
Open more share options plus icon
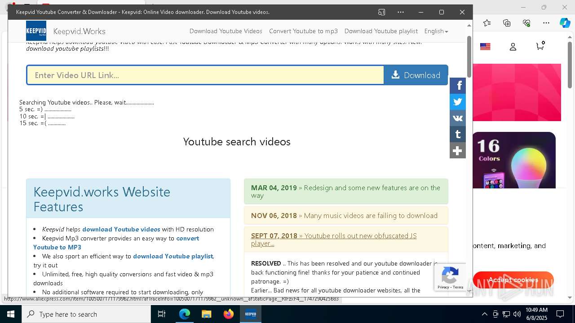point(458,150)
